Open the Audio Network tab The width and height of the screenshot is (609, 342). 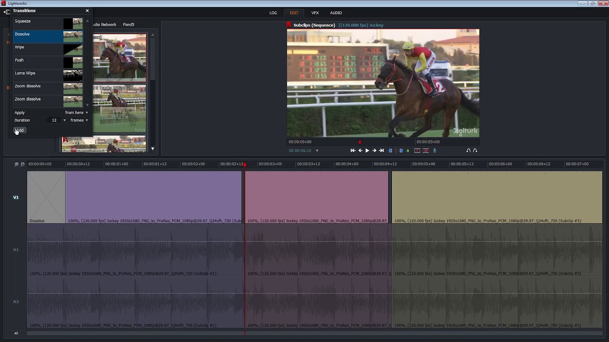104,25
